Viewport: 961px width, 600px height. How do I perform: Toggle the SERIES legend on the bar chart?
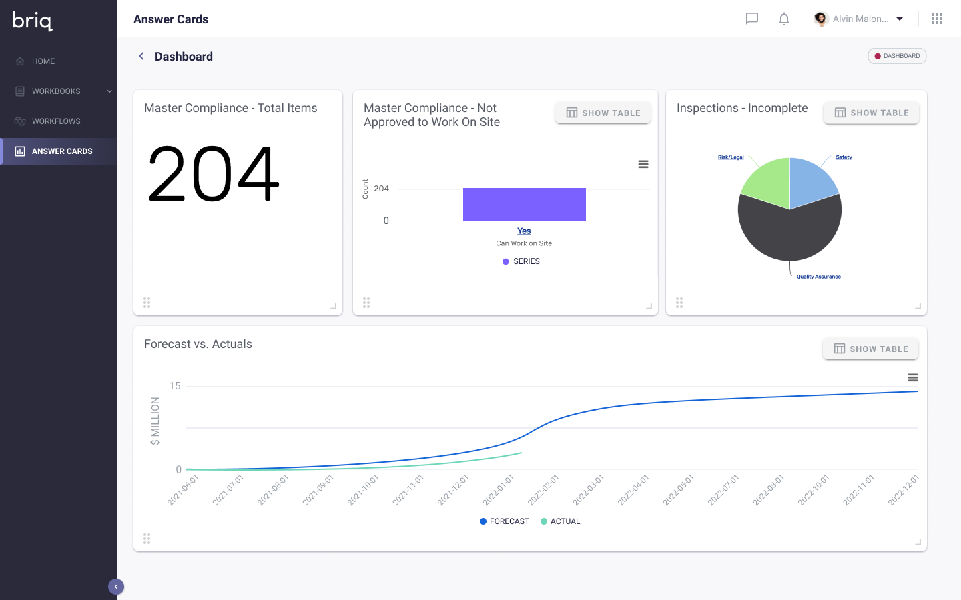click(521, 261)
